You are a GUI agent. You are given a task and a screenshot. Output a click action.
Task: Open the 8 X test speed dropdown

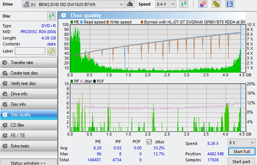coord(241,142)
